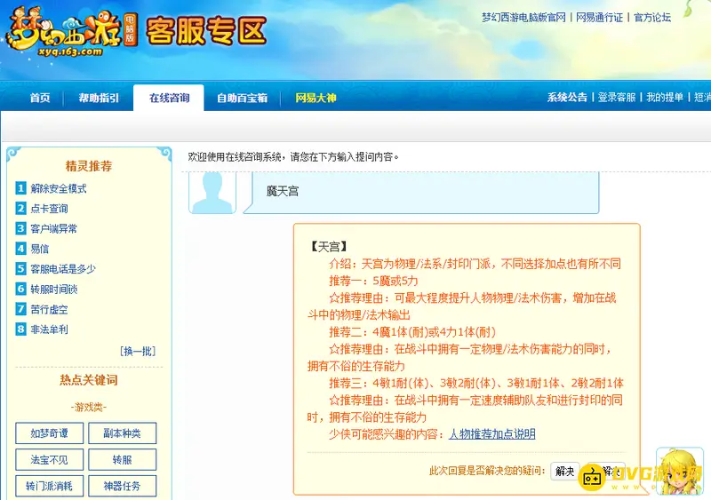Screen dimensions: 711x500
Task: Visit 梦幻西游电脑版官网 link
Action: point(523,18)
